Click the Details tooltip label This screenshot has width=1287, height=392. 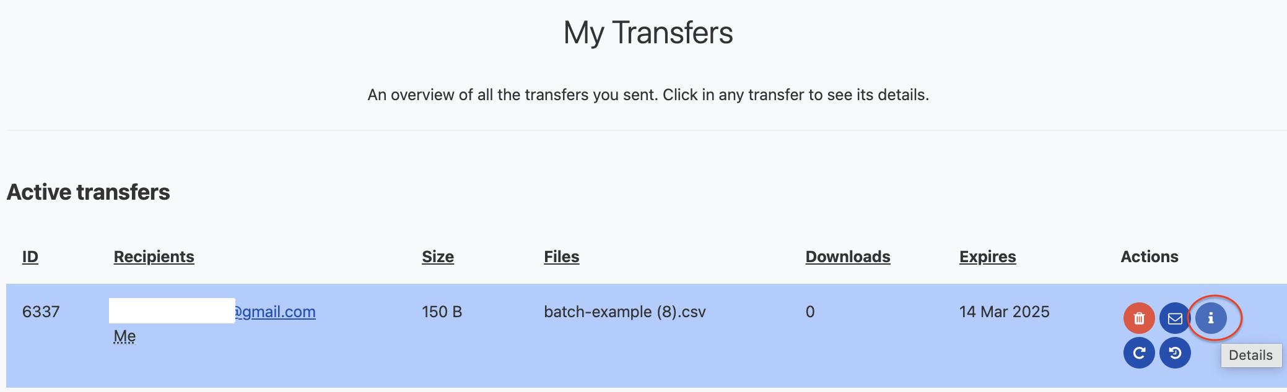(x=1252, y=355)
